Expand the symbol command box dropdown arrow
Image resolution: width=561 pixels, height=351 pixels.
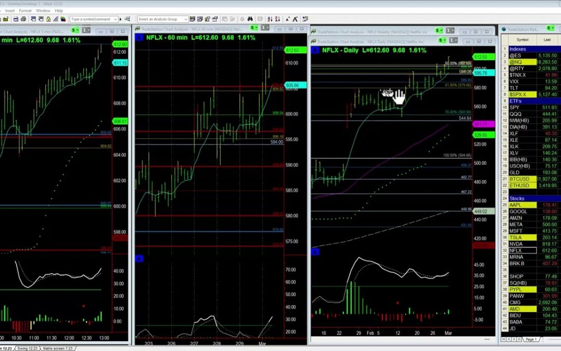point(115,19)
